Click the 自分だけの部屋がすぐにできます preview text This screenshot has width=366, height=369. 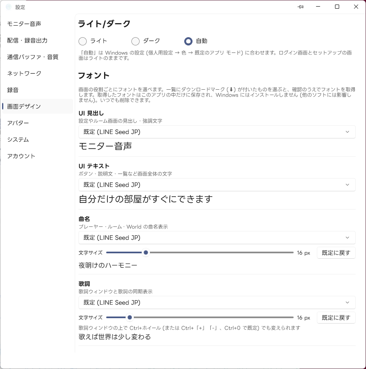(x=145, y=199)
